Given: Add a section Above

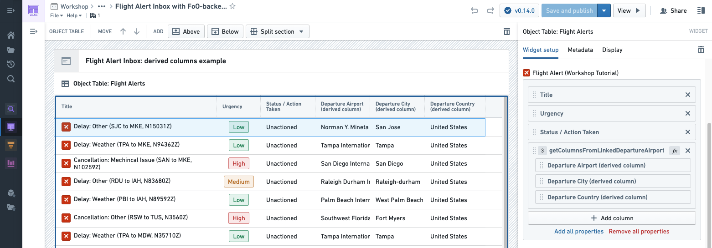Looking at the screenshot, I should (186, 31).
